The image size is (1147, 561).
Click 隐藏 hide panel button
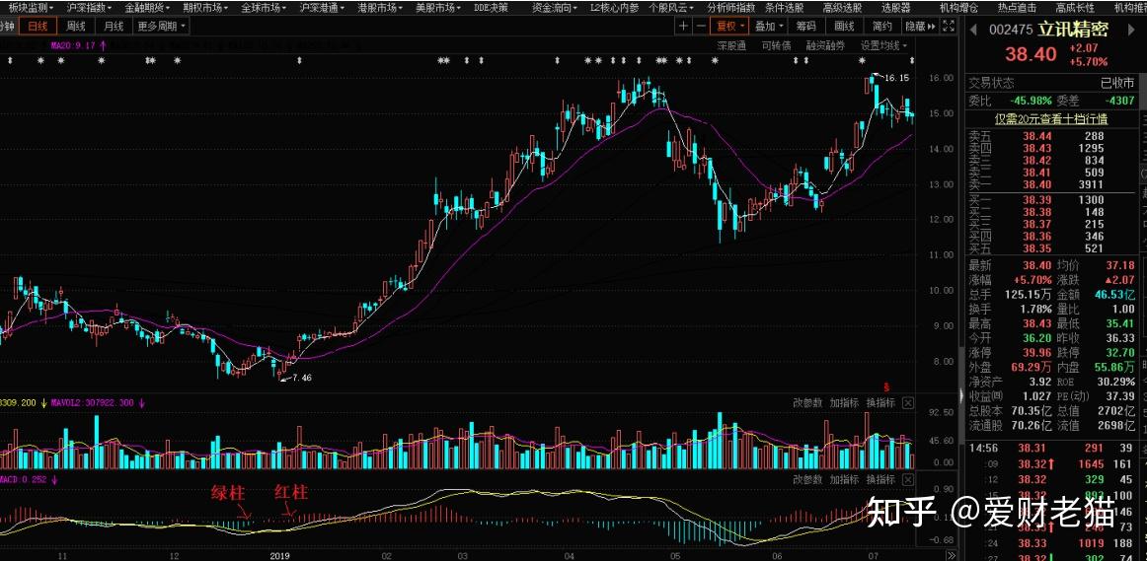point(920,27)
